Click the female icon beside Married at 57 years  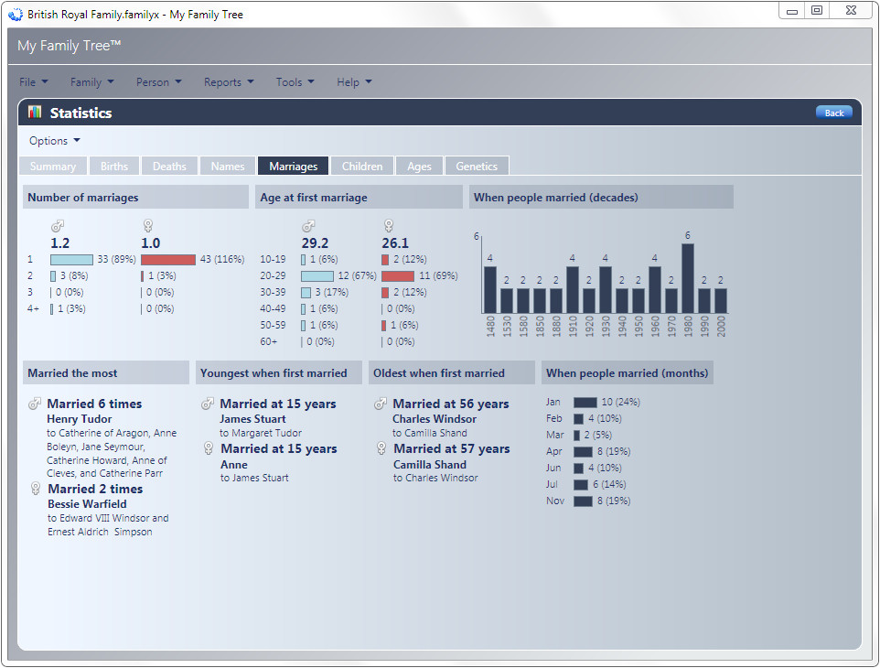click(x=381, y=448)
